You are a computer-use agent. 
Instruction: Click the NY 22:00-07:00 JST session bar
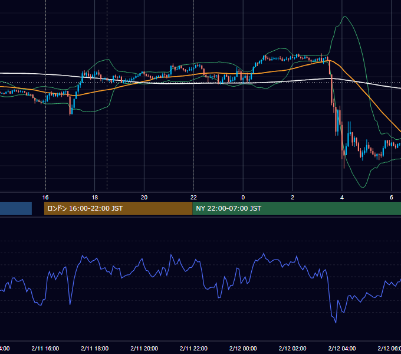tap(297, 208)
